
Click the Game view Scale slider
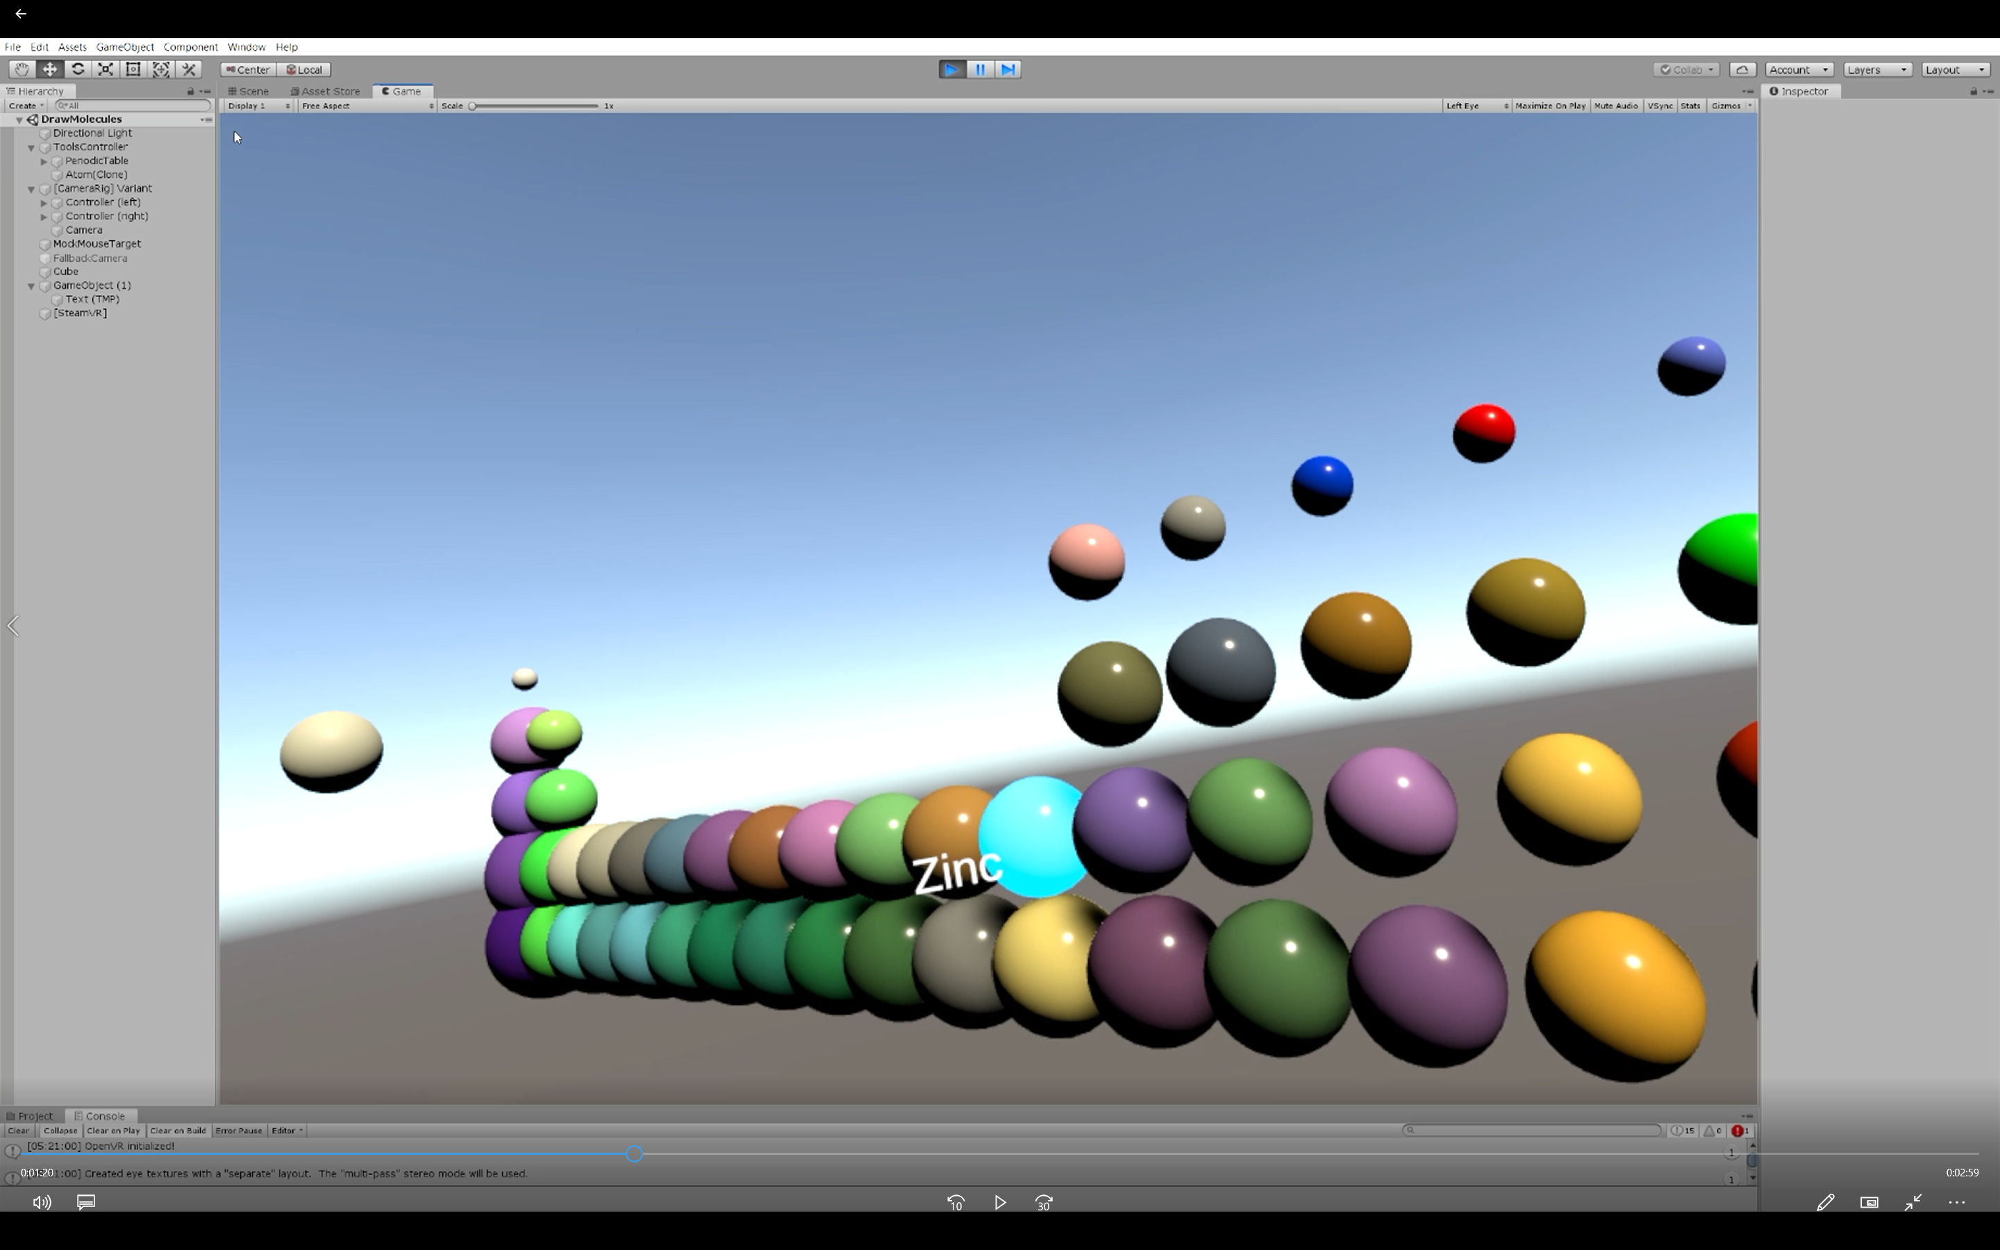tap(535, 106)
